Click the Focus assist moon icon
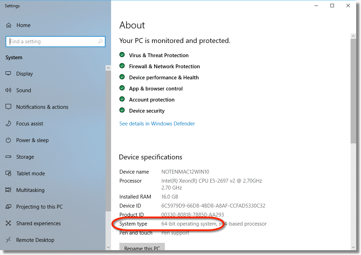Image resolution: width=361 pixels, height=255 pixels. pyautogui.click(x=9, y=124)
